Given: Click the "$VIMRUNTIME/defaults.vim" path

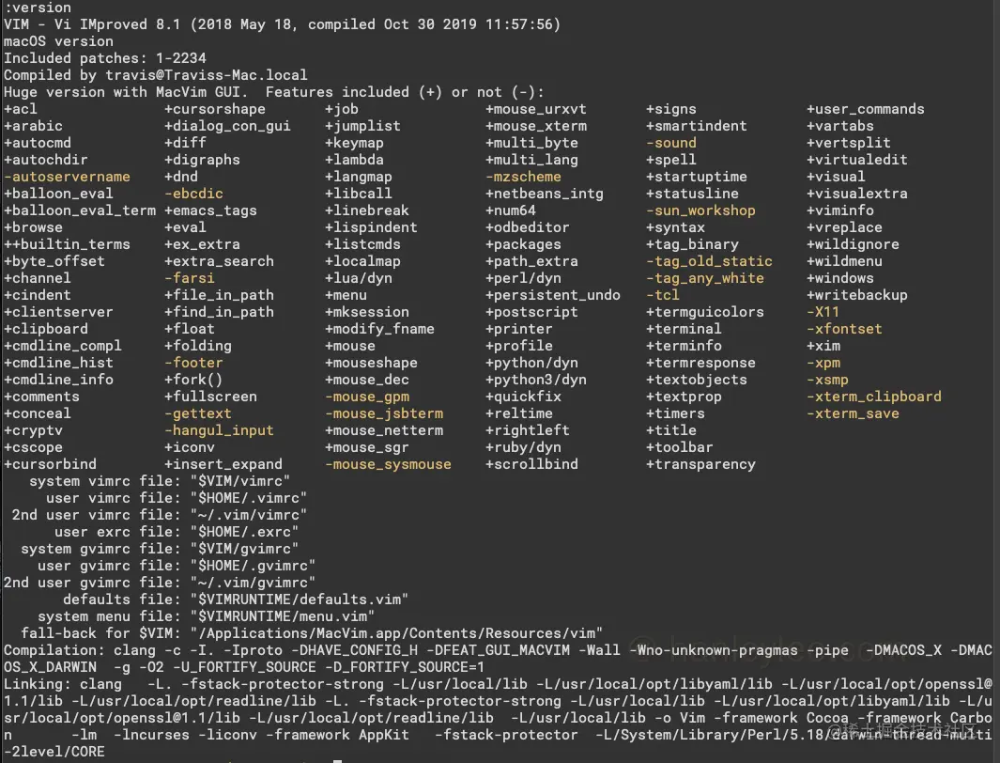Looking at the screenshot, I should (300, 599).
